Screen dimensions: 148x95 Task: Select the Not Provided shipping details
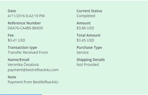88,65
